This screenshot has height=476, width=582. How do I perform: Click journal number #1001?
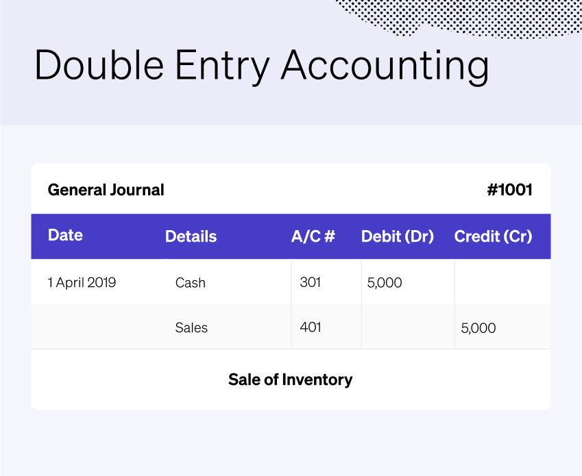point(509,190)
